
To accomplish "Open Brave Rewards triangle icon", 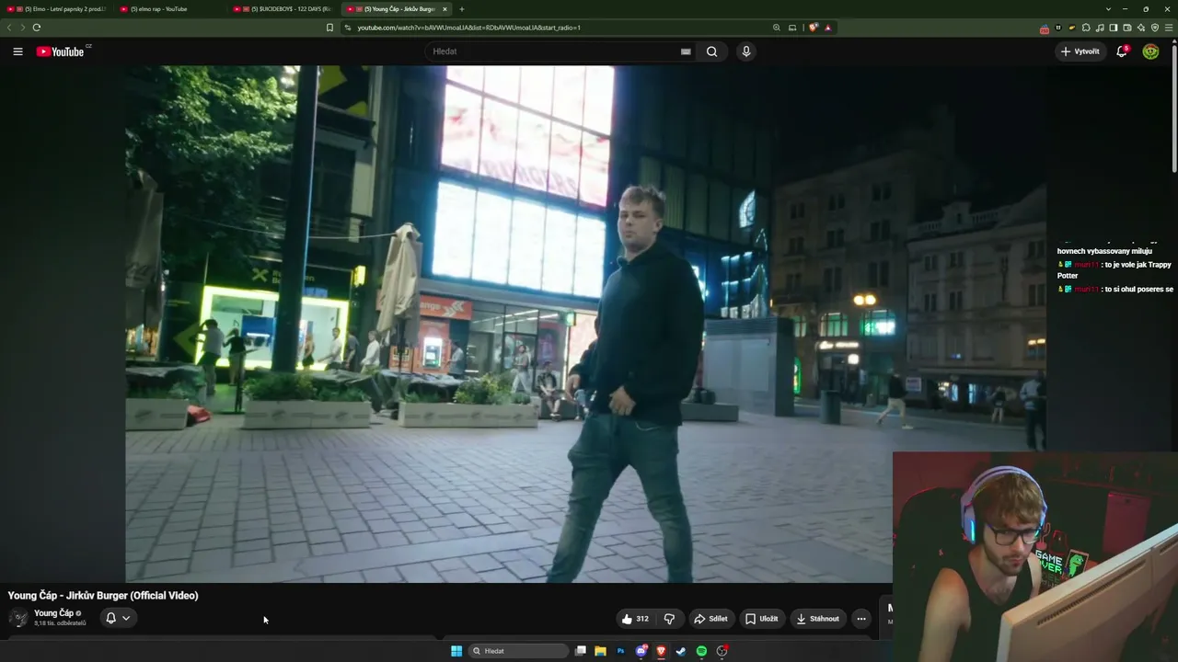I will coord(827,28).
